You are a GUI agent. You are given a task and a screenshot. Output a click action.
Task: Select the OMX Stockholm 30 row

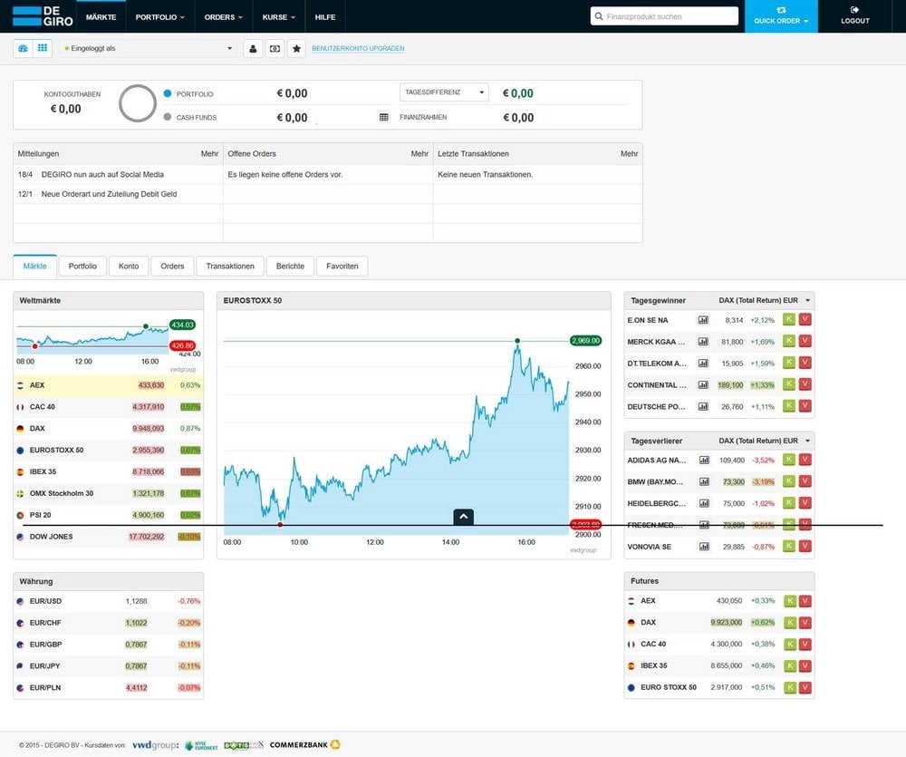point(109,493)
